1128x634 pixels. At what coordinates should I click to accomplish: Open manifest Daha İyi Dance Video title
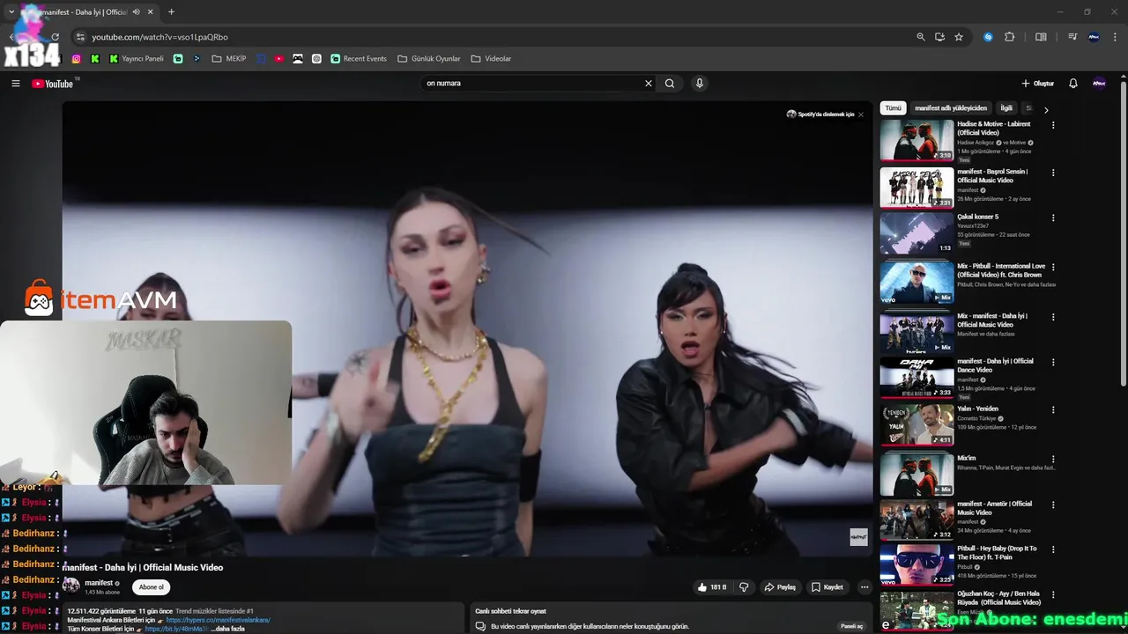[995, 365]
